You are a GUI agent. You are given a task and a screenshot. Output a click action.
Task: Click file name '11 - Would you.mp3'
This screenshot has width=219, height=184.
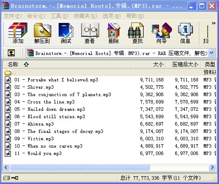coord(38,153)
